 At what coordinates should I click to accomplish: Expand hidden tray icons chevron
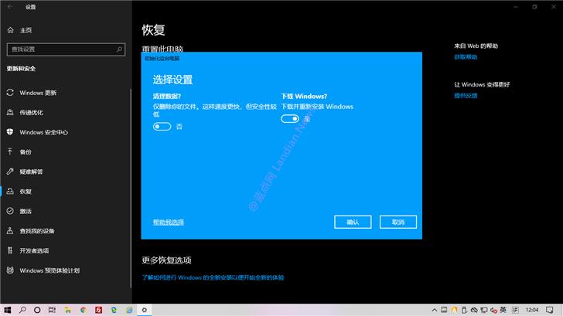tap(435, 310)
